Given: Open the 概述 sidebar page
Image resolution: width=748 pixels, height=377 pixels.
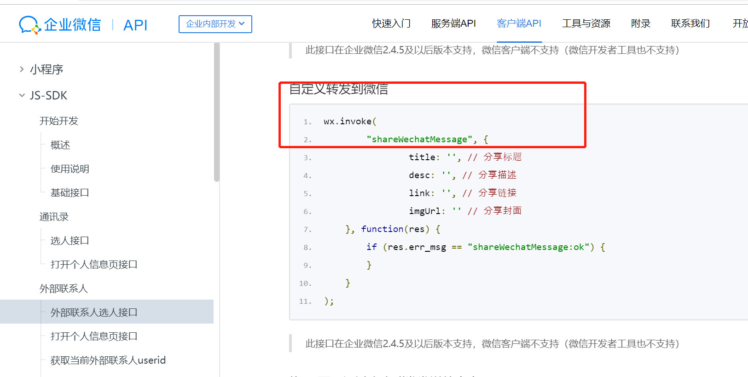Looking at the screenshot, I should (60, 145).
